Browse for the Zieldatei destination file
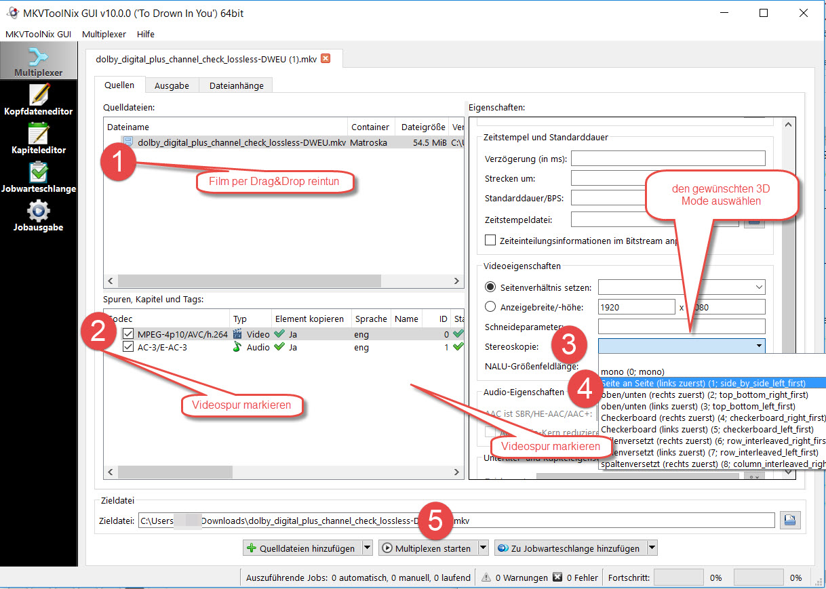 click(790, 520)
